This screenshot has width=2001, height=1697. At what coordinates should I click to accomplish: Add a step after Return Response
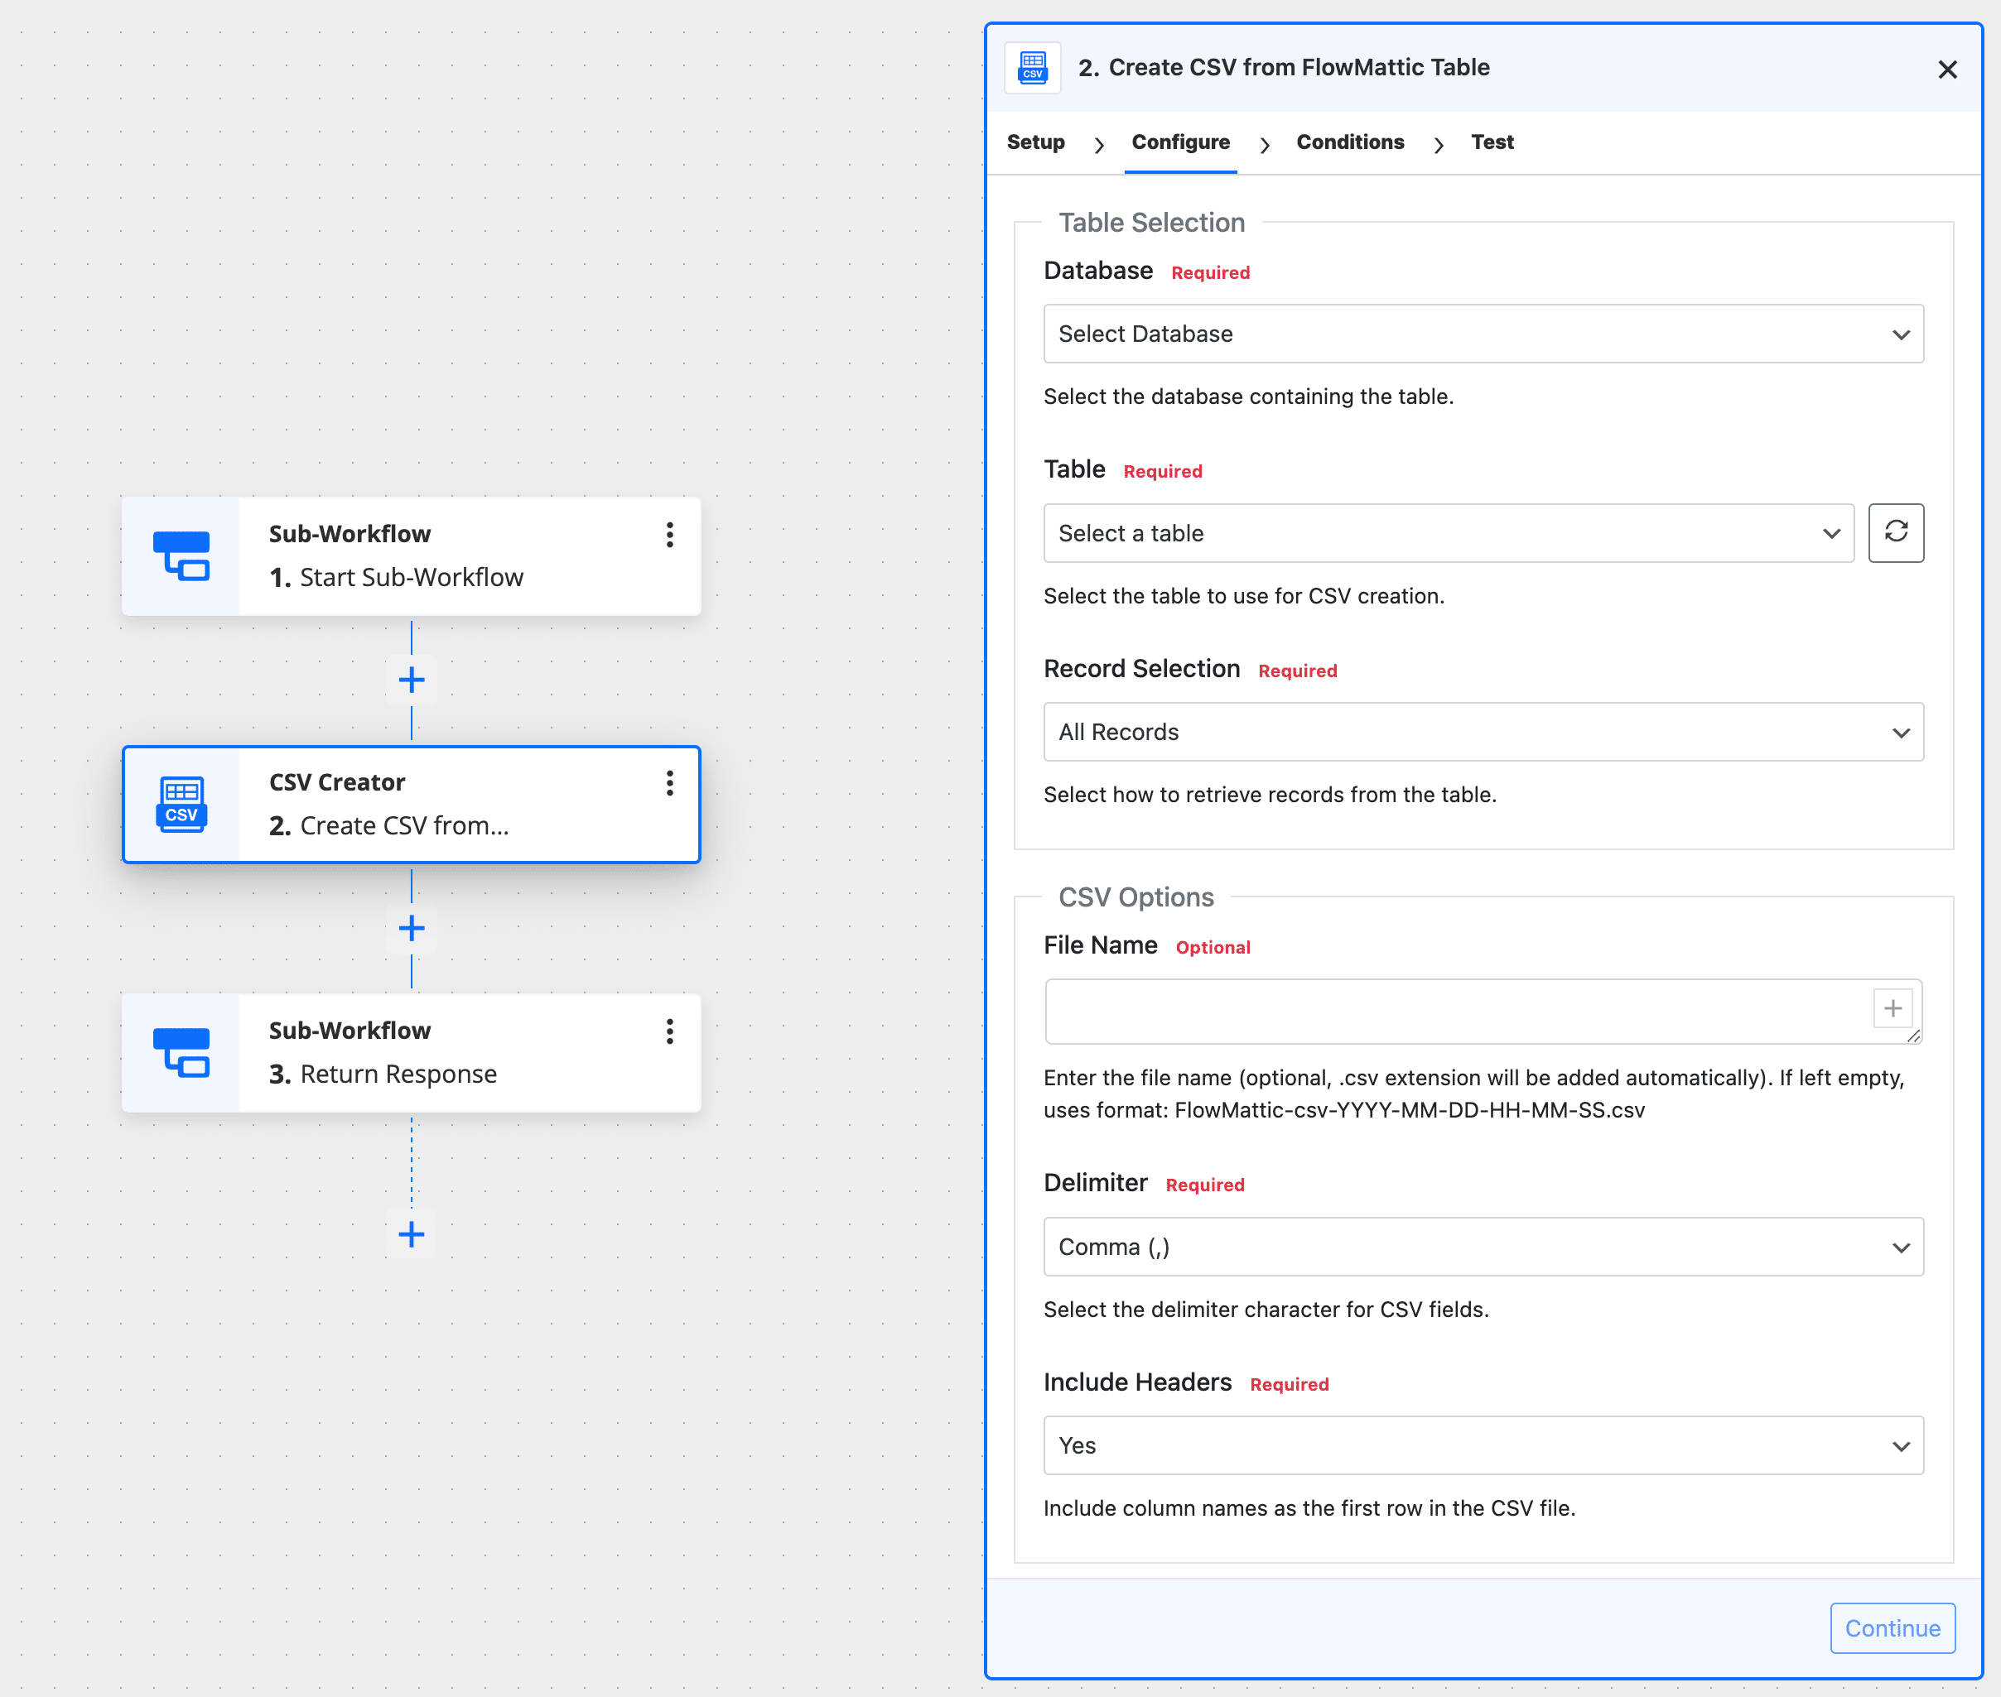coord(411,1234)
